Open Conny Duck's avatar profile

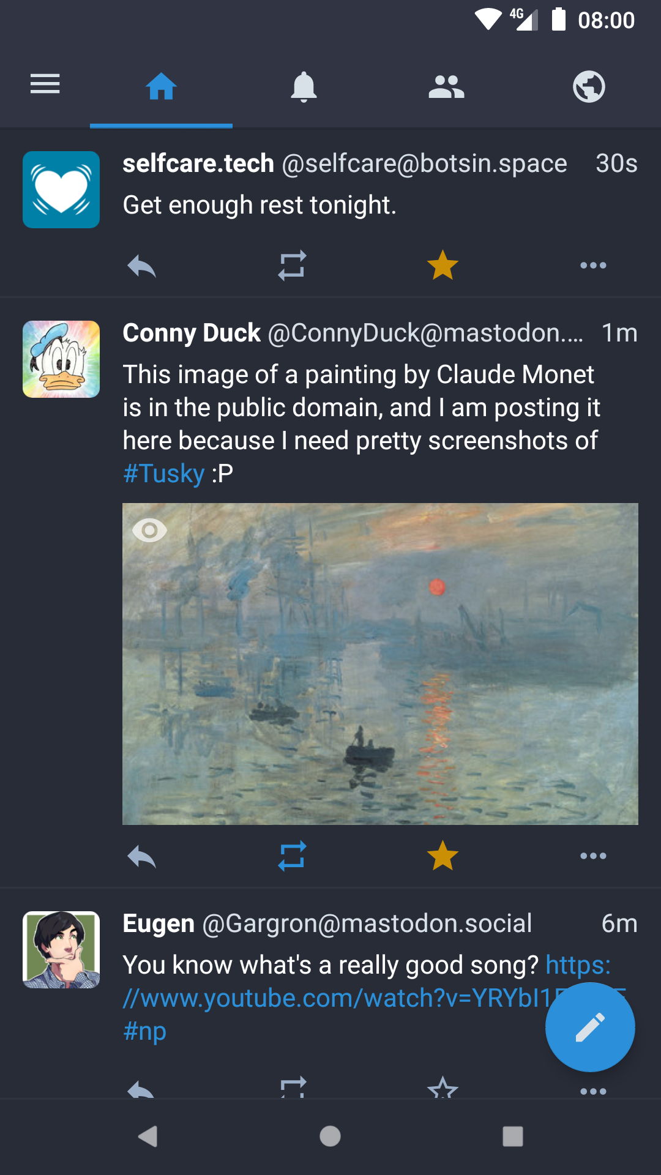[61, 359]
